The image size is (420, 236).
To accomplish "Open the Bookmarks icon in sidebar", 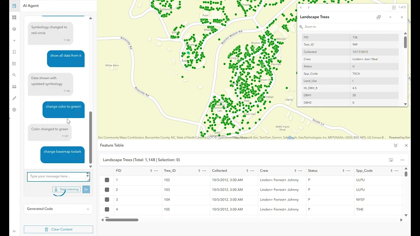I will (14, 52).
